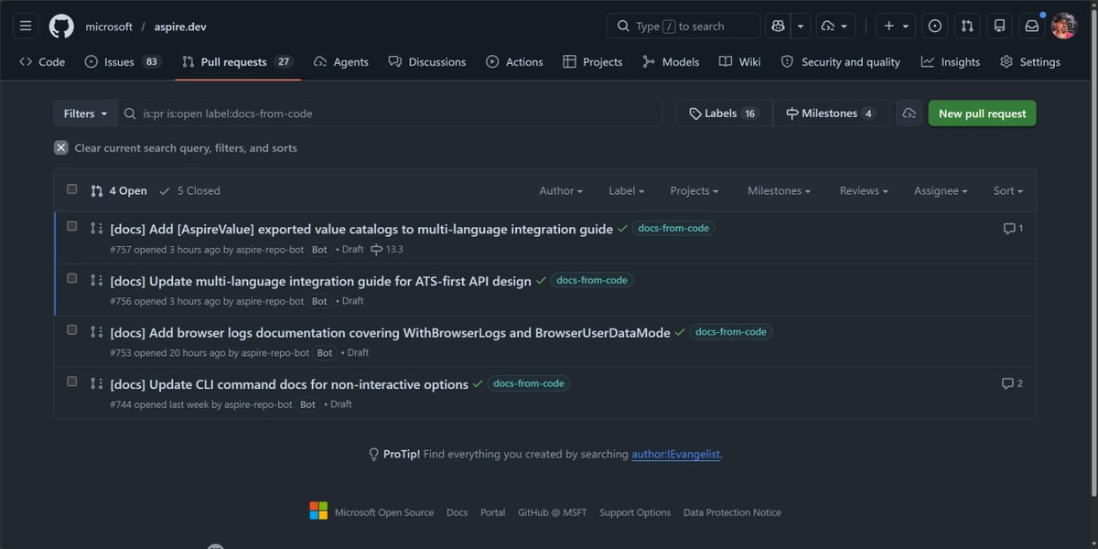The height and width of the screenshot is (549, 1098).
Task: Expand the Label filter dropdown
Action: coord(627,190)
